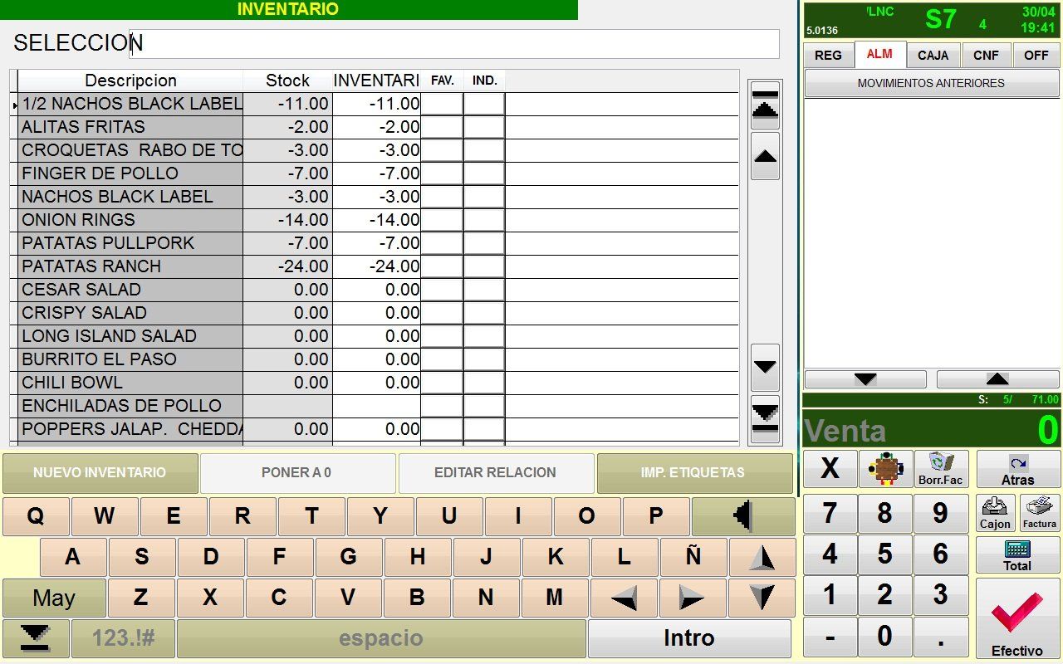Click into the SELECCION search field
Screen dimensions: 1063x664
click(x=454, y=43)
